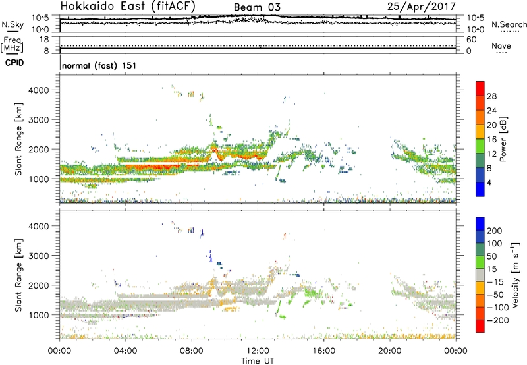Click the blue bottom of the power colorbar
The width and height of the screenshot is (527, 365).
point(480,189)
